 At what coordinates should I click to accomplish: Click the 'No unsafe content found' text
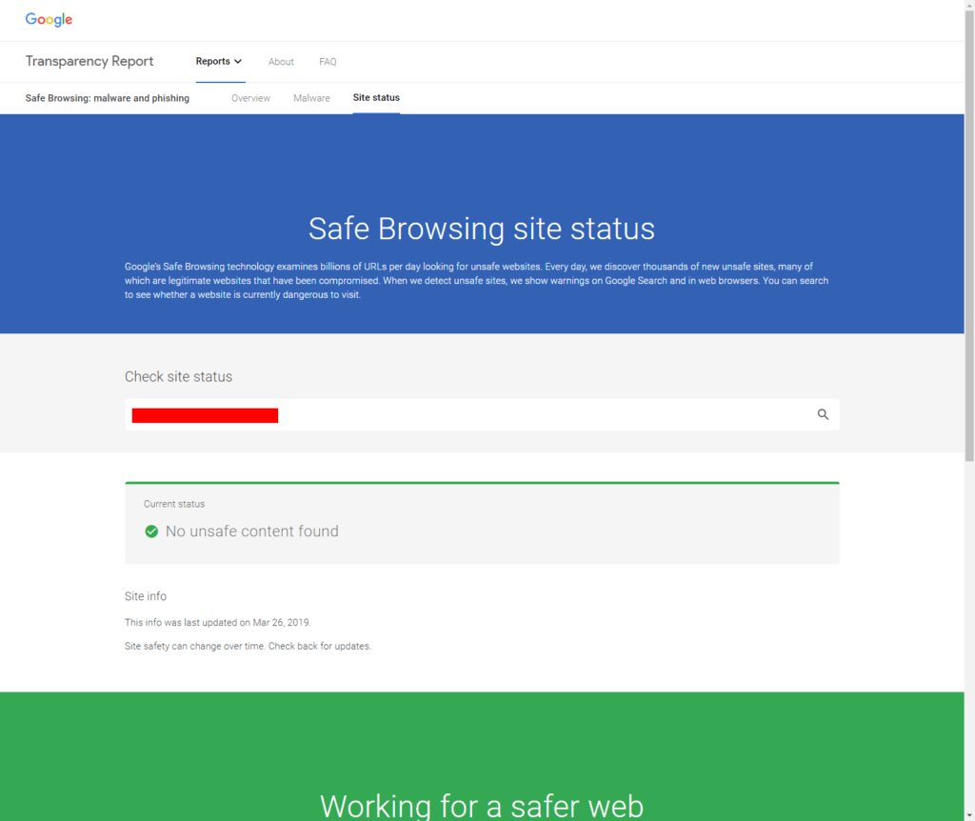point(251,531)
